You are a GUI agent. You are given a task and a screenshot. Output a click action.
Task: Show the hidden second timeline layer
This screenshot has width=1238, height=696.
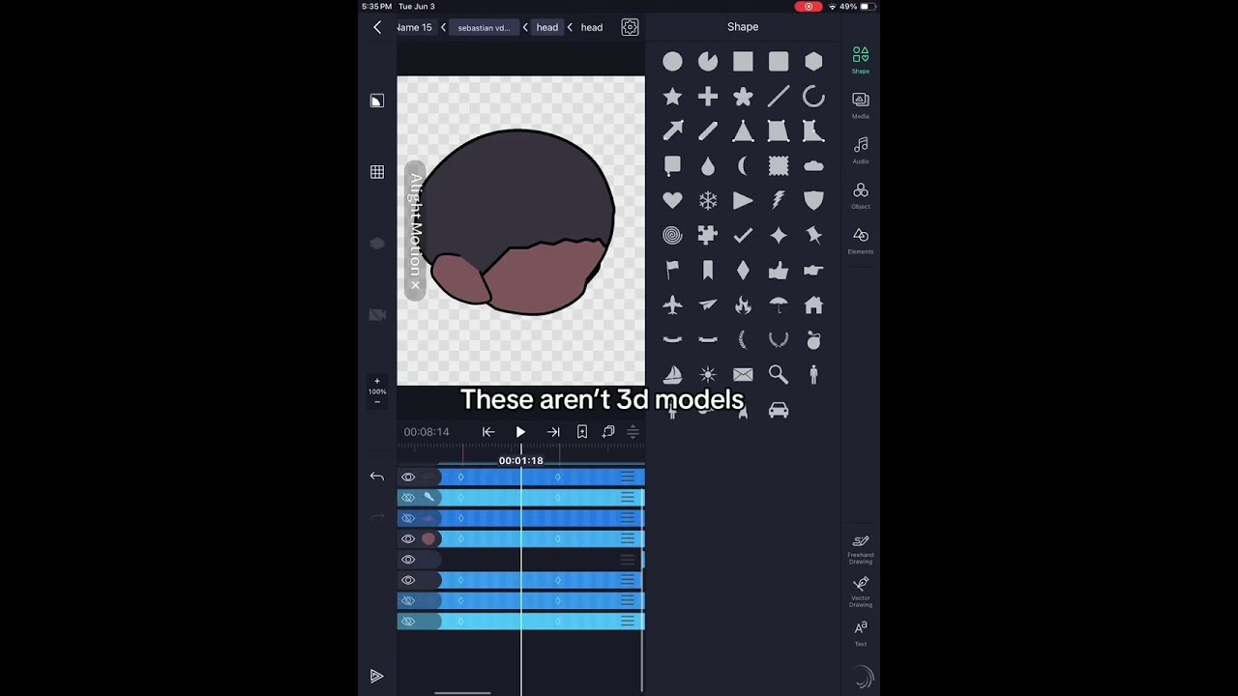[x=408, y=498]
